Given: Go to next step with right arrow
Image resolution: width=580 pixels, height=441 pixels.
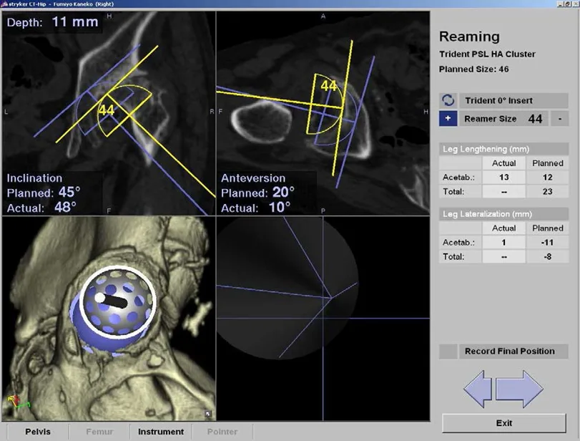Looking at the screenshot, I should [x=519, y=389].
